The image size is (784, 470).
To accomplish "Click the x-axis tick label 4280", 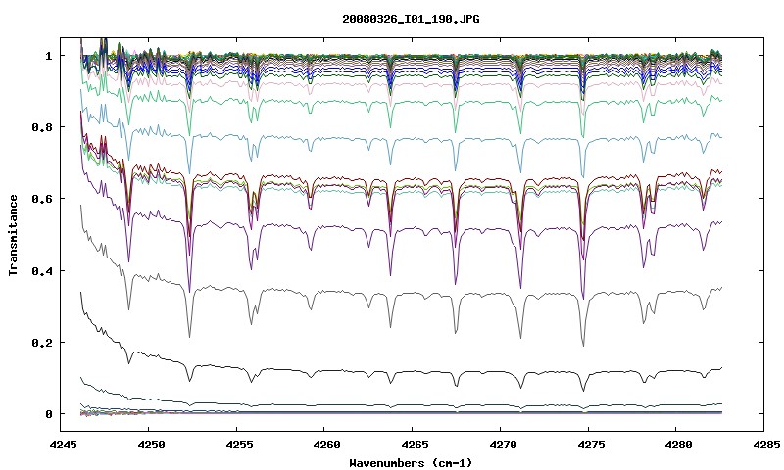I will (676, 444).
